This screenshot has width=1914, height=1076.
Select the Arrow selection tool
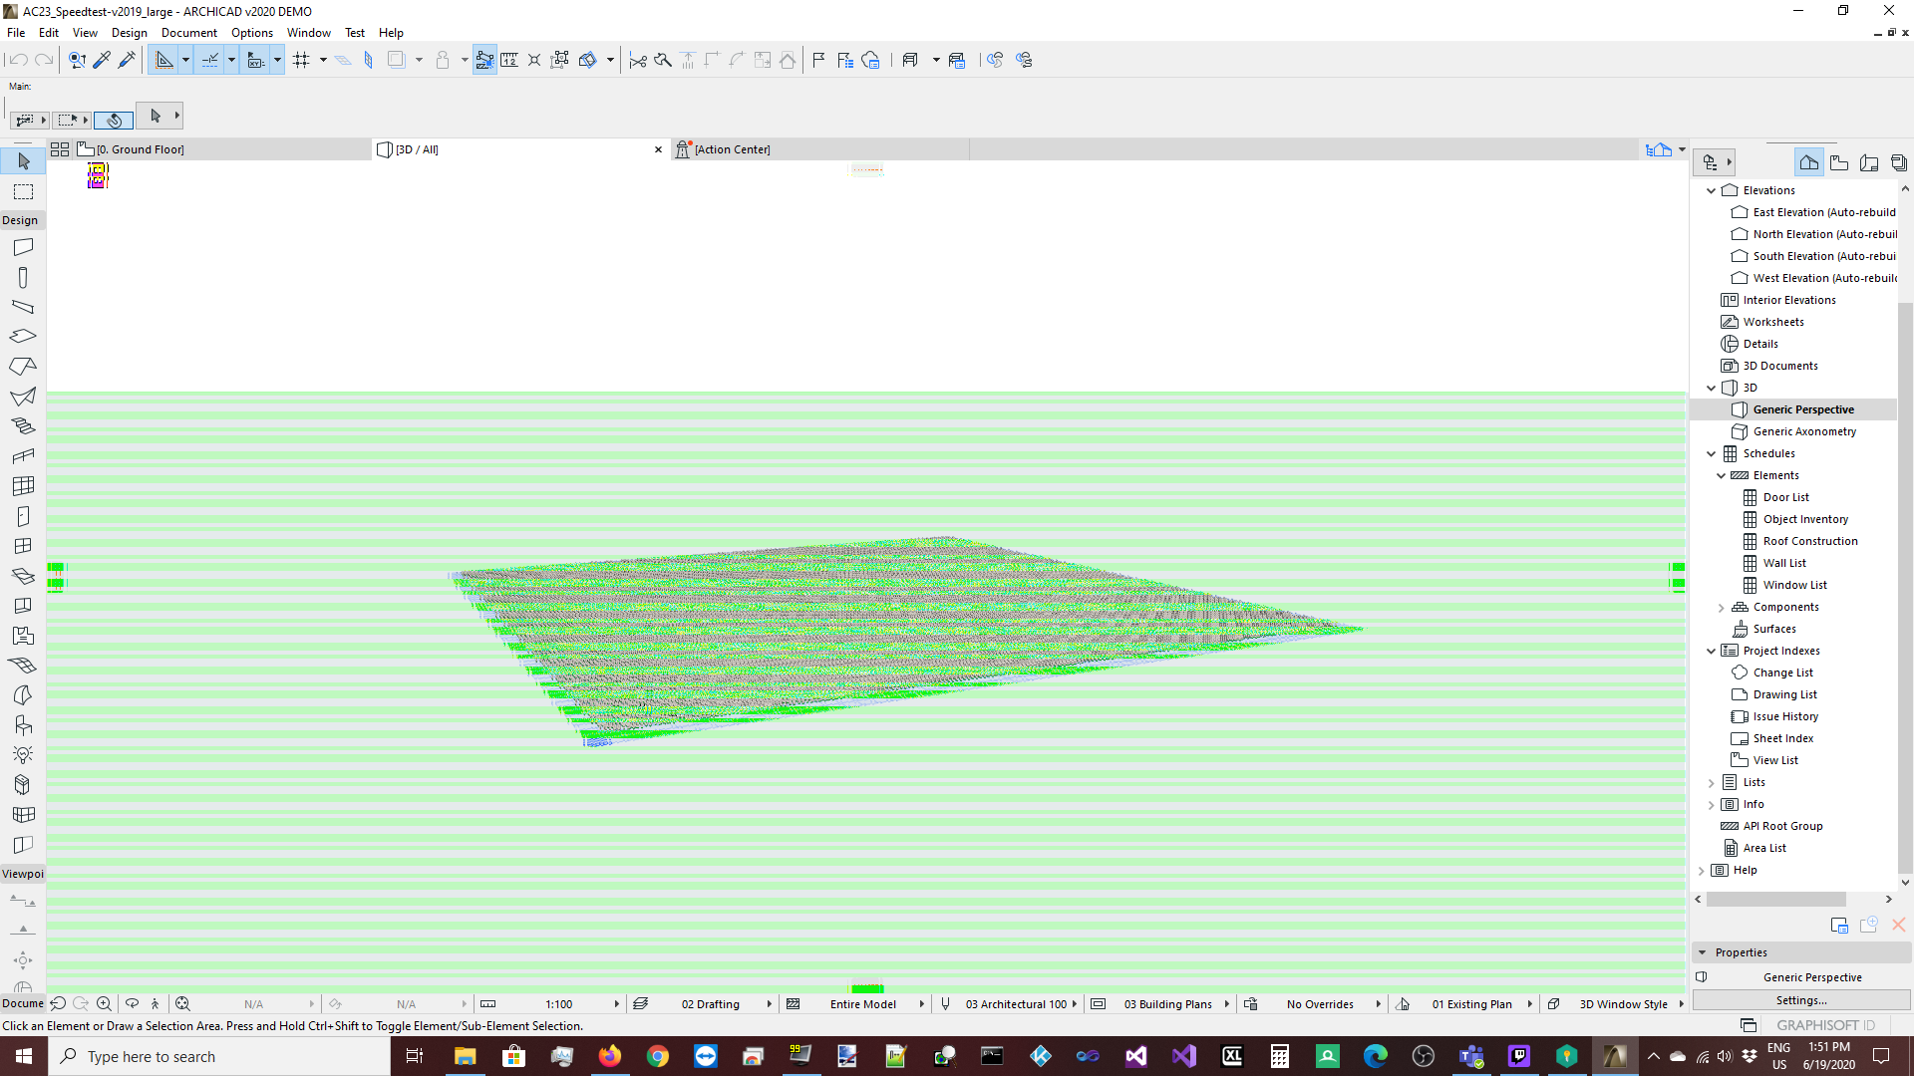tap(22, 160)
